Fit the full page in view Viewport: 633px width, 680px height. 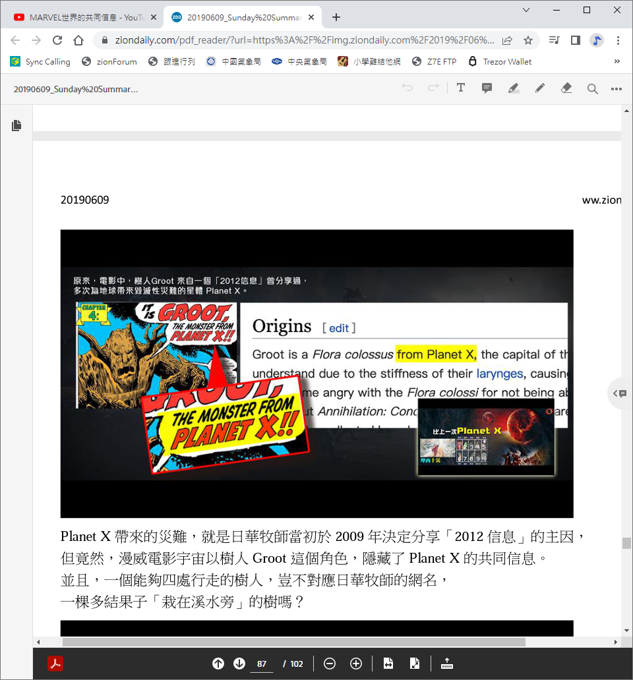(x=415, y=664)
